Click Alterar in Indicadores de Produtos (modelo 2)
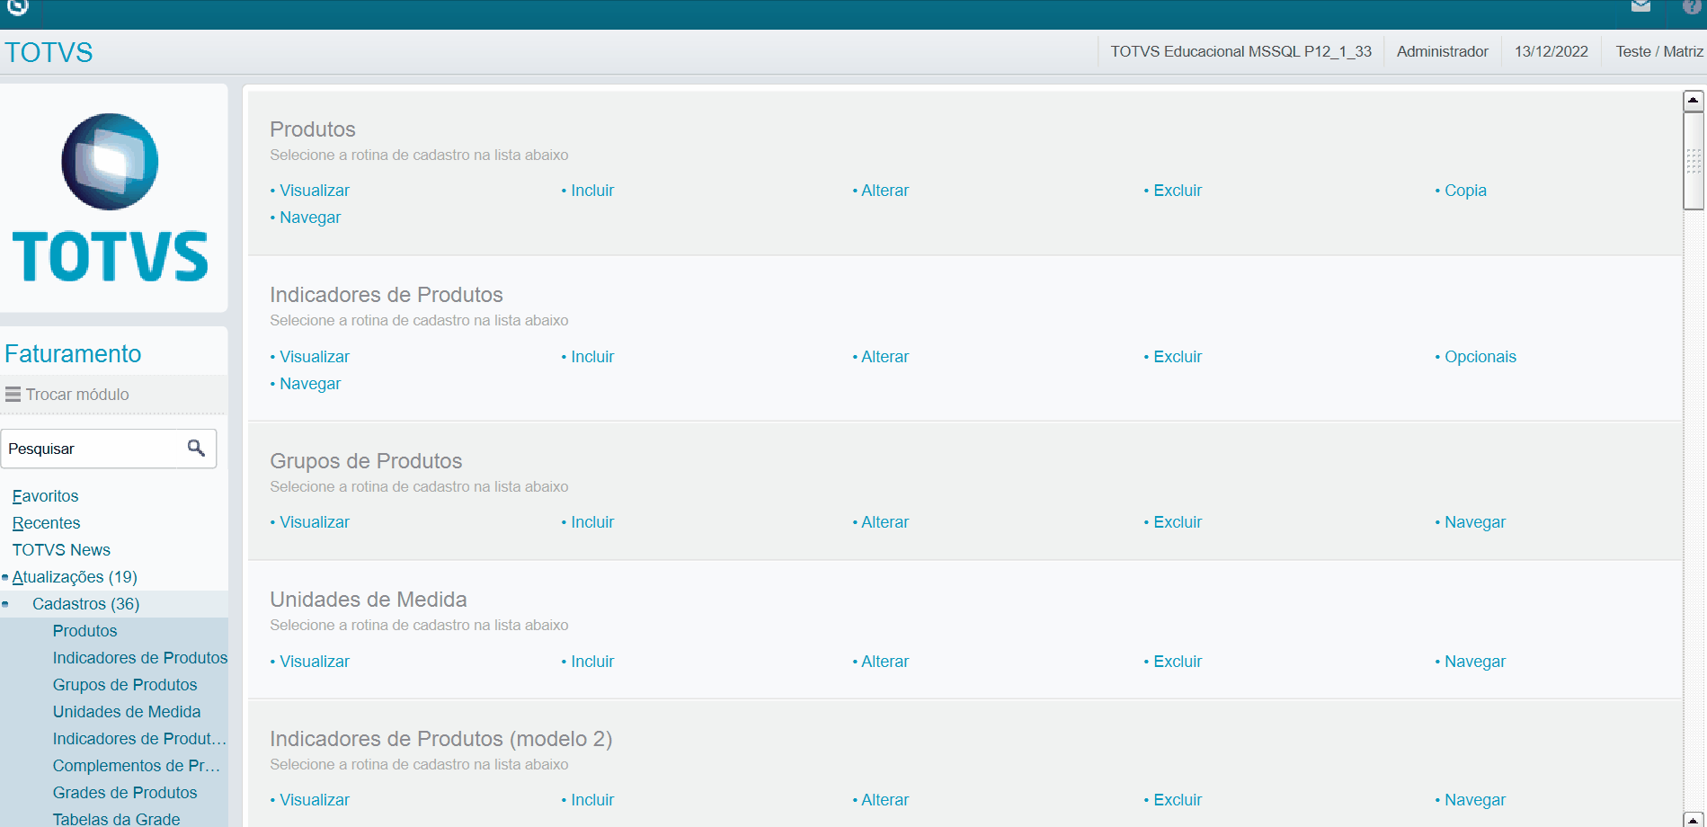Image resolution: width=1707 pixels, height=827 pixels. point(885,800)
